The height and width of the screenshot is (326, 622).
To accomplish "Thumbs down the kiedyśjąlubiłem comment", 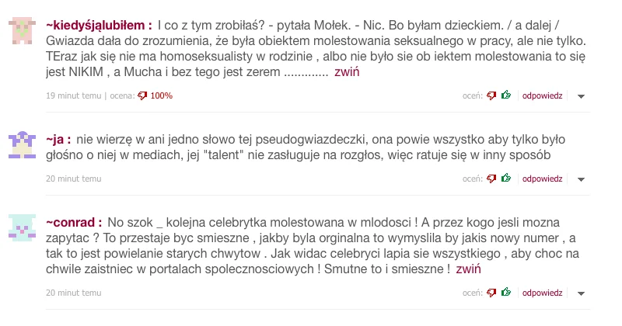I will pyautogui.click(x=491, y=95).
